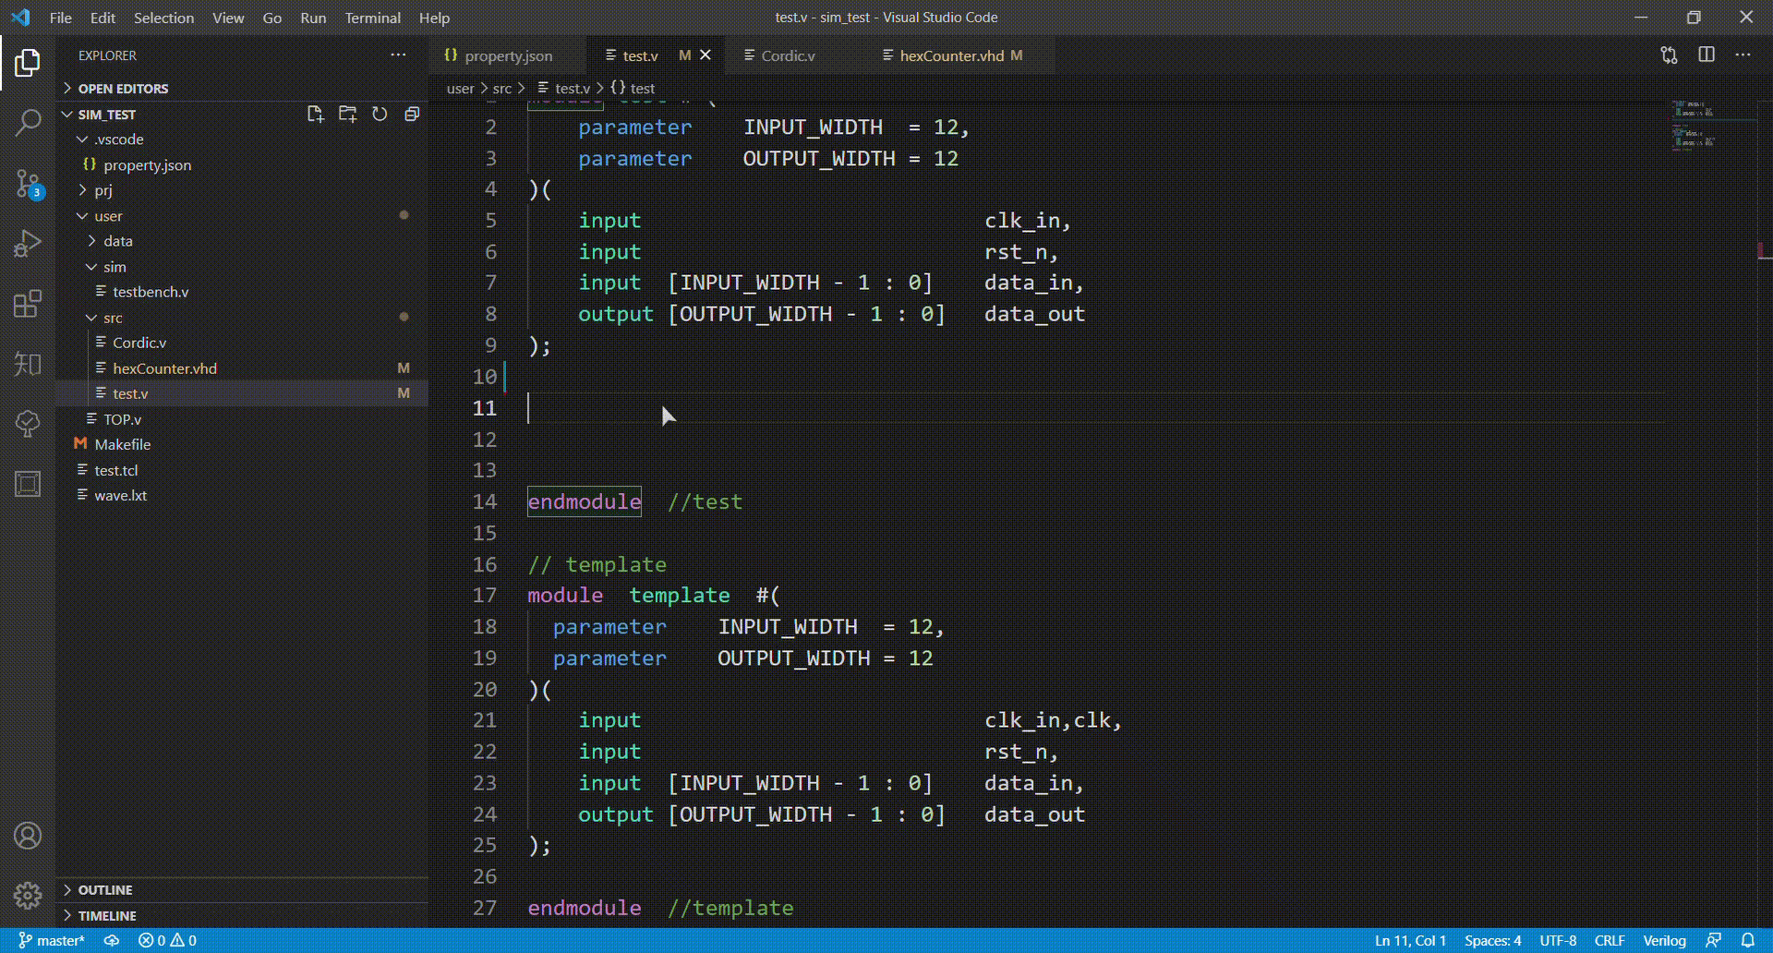Change CRLF end of line sequence
This screenshot has height=953, width=1773.
click(x=1610, y=940)
